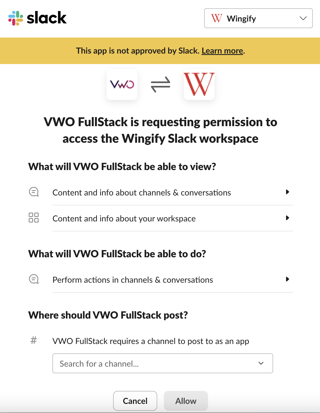Click the hash channel icon
320x413 pixels.
click(x=34, y=340)
